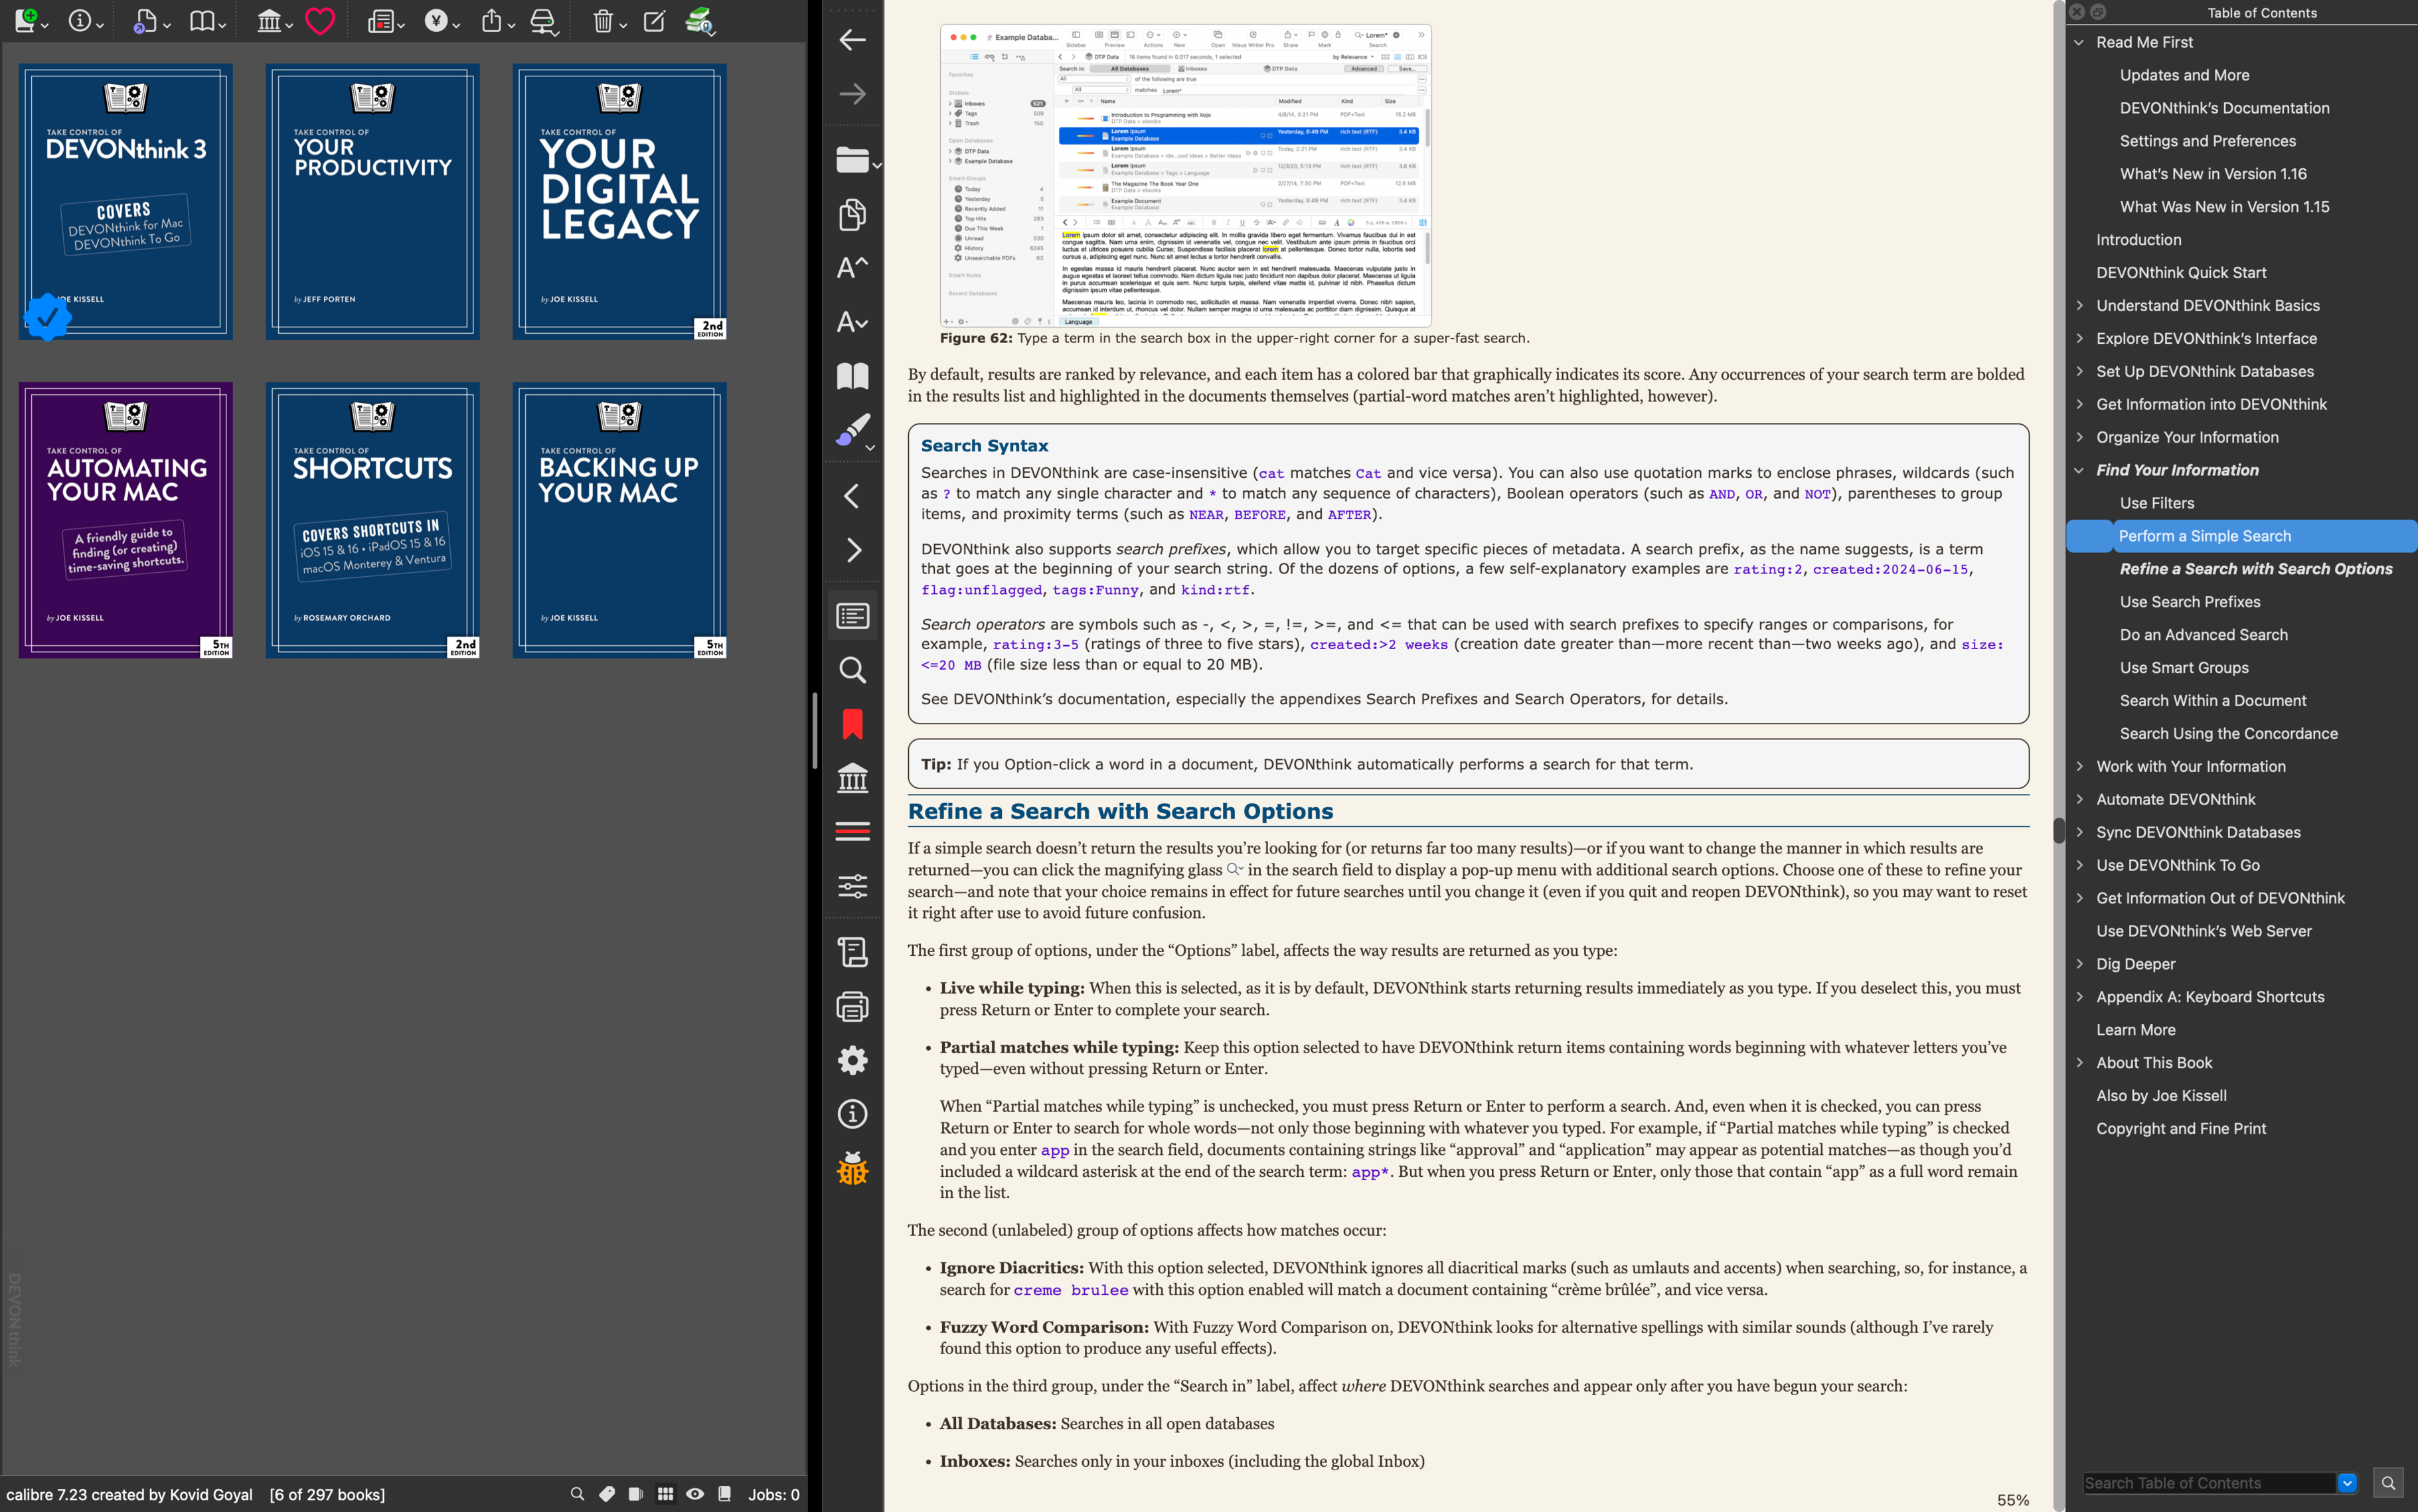The image size is (2418, 1512).
Task: Open Refine a Search with Search Options
Action: coord(2256,569)
